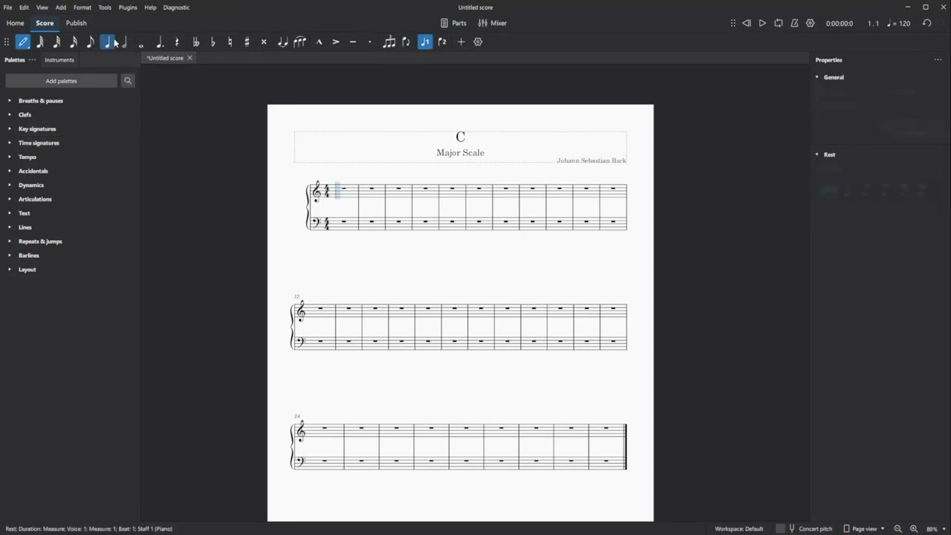Apply the sharp accidental
Image resolution: width=951 pixels, height=535 pixels.
click(247, 42)
